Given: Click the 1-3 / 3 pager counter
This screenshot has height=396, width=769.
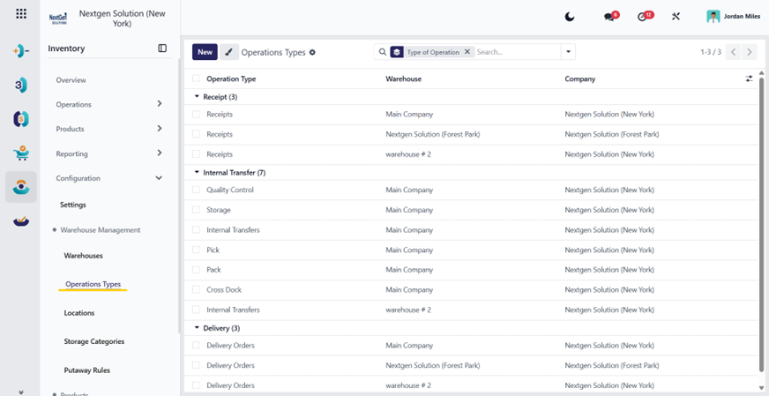Looking at the screenshot, I should (x=711, y=51).
